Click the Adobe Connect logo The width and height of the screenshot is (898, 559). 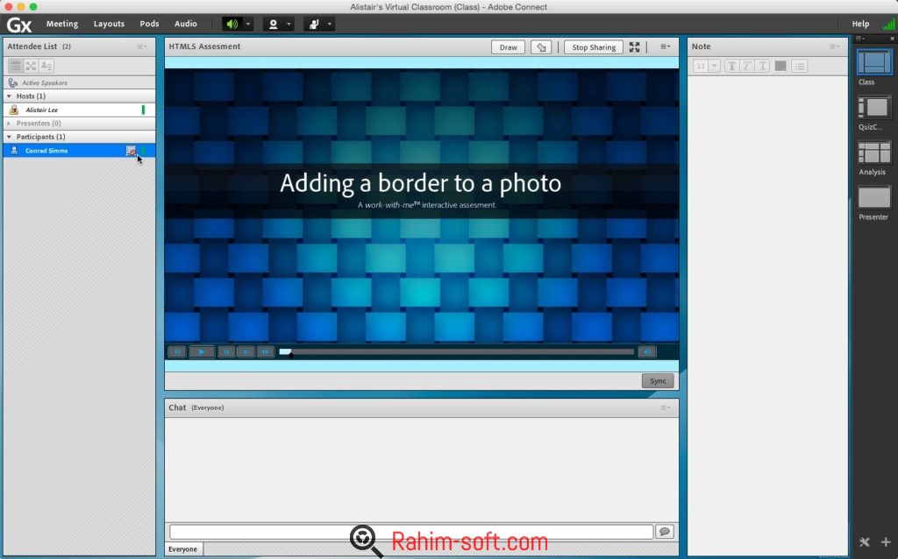pos(19,25)
